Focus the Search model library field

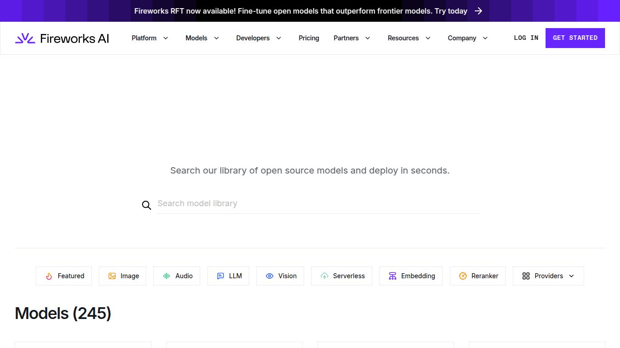(318, 204)
